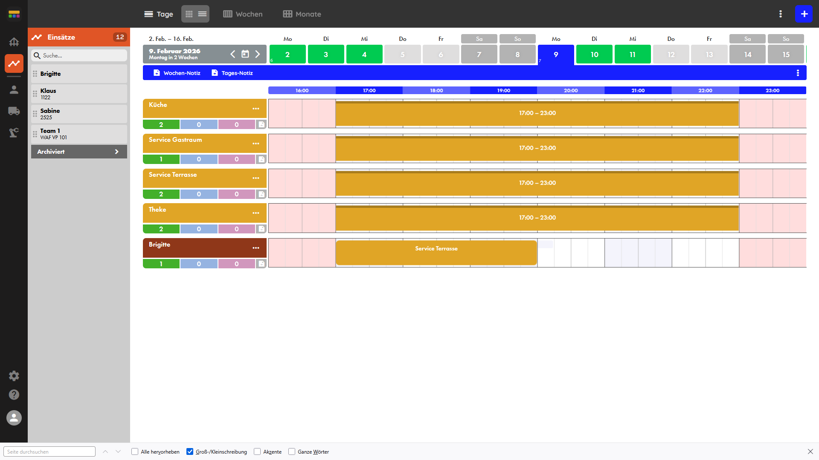Click the Tages-Notiz button

(x=232, y=73)
